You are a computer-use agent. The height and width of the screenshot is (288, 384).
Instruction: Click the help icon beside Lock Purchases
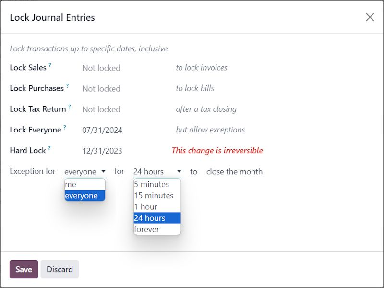[x=67, y=86]
